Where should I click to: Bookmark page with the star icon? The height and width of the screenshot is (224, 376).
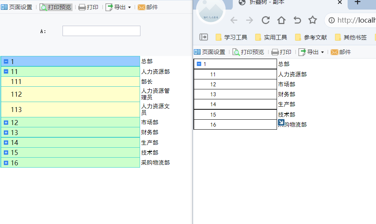tap(313, 20)
